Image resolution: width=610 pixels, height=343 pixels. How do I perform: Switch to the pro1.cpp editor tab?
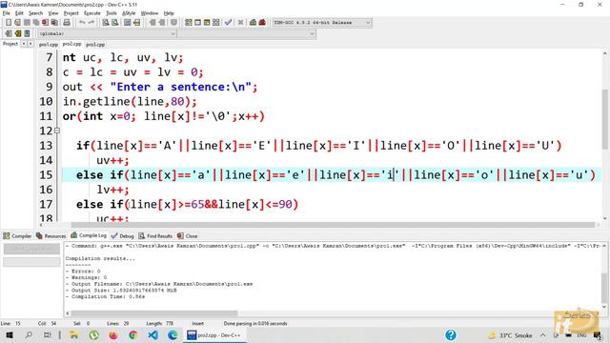click(49, 45)
